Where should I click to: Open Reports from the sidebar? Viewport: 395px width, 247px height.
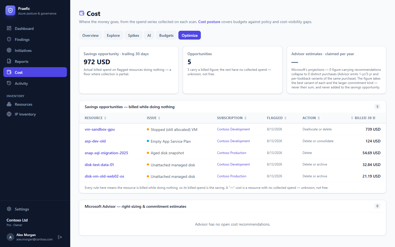[x=35, y=61]
